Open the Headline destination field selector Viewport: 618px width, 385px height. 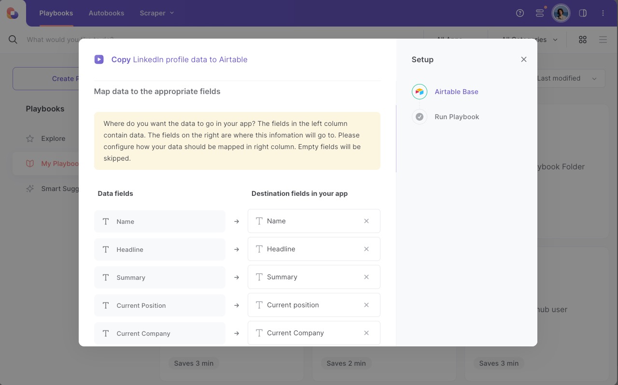[314, 249]
